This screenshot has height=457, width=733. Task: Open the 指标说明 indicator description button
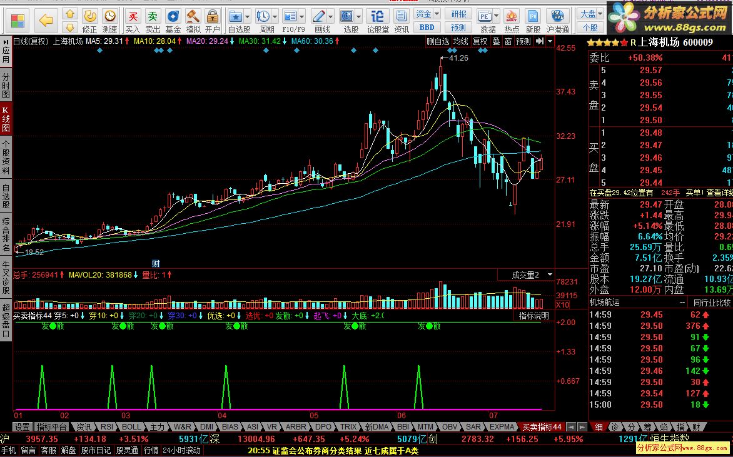pyautogui.click(x=534, y=316)
